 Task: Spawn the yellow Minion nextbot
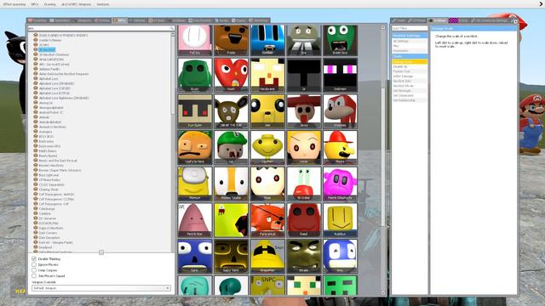pyautogui.click(x=195, y=184)
